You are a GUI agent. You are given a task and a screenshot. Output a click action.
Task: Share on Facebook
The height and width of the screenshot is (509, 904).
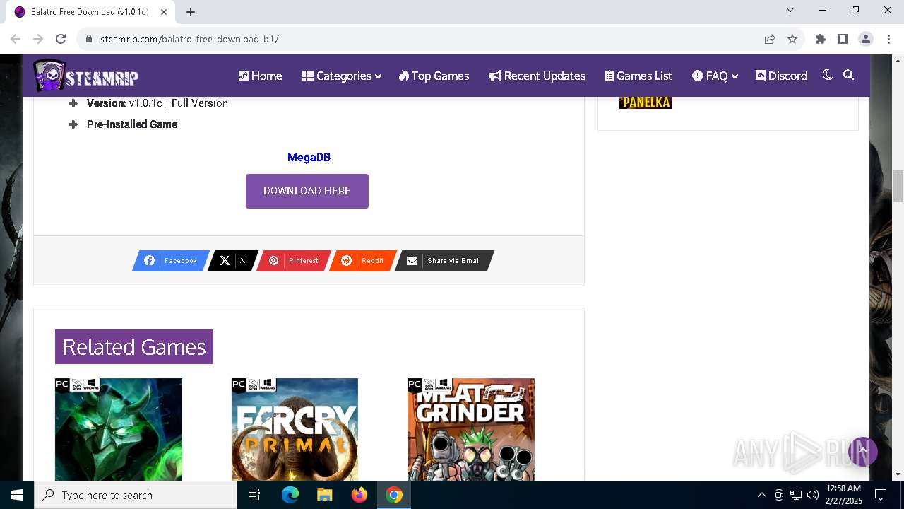tap(171, 261)
